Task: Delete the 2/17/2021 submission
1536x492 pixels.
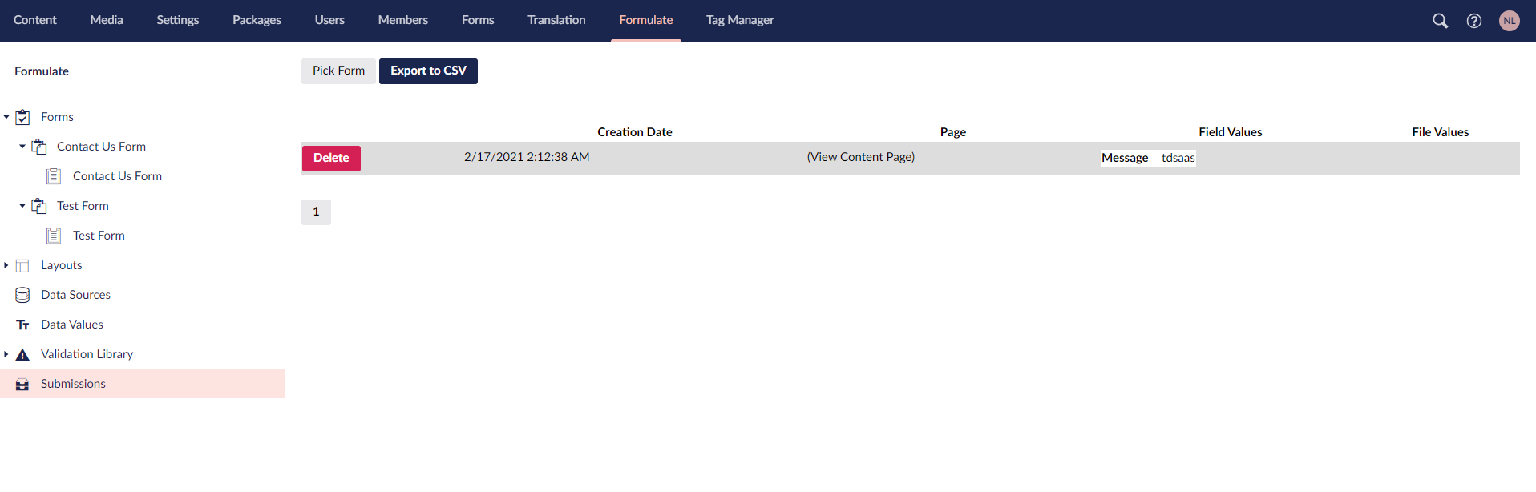Action: tap(331, 158)
